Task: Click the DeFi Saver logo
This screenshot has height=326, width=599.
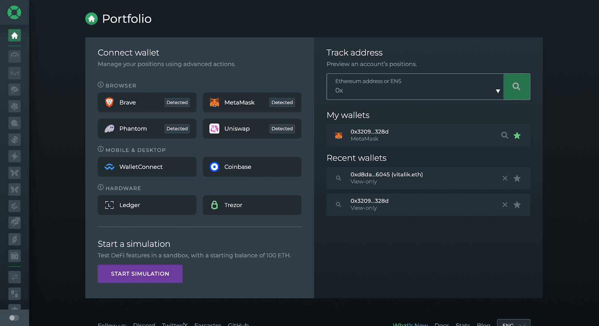Action: [x=14, y=12]
